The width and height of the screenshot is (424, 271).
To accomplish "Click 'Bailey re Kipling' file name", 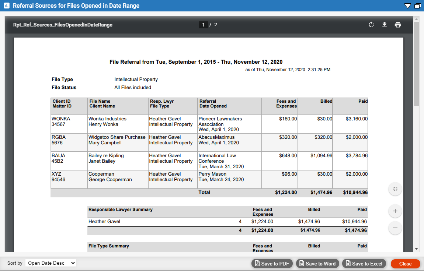I will [x=106, y=155].
